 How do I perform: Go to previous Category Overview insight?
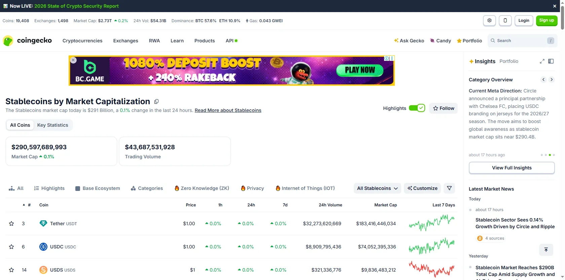point(543,80)
